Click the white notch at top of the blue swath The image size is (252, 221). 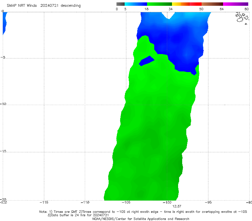pyautogui.click(x=169, y=15)
